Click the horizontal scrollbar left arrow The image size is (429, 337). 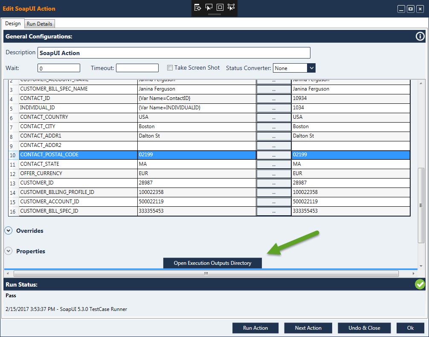8,273
